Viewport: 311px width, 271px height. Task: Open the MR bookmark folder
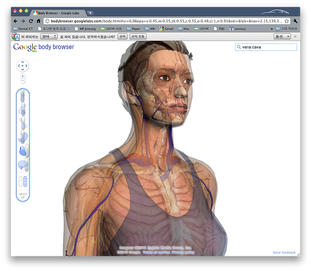[x=150, y=29]
